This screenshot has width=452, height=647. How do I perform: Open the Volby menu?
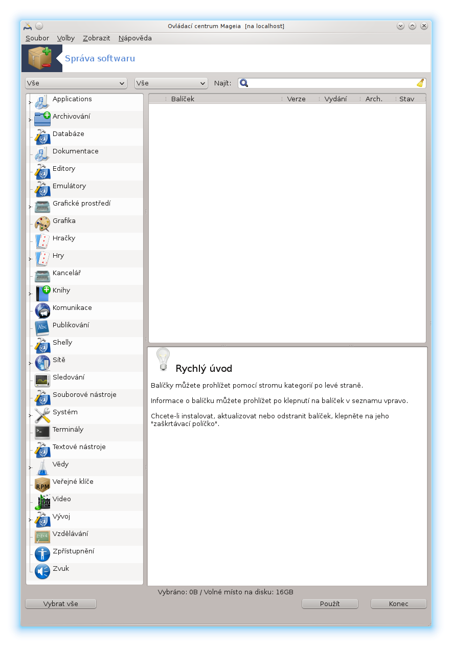click(x=66, y=38)
